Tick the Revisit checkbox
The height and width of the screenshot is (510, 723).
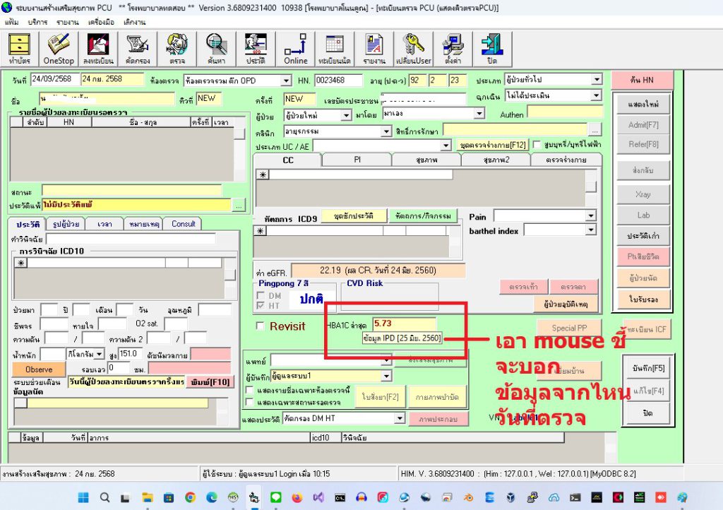tap(261, 326)
